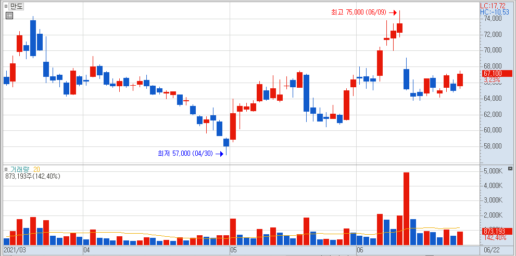Click the 5,000K volume axis label
Viewport: 516px width, 256px height.
click(x=492, y=171)
